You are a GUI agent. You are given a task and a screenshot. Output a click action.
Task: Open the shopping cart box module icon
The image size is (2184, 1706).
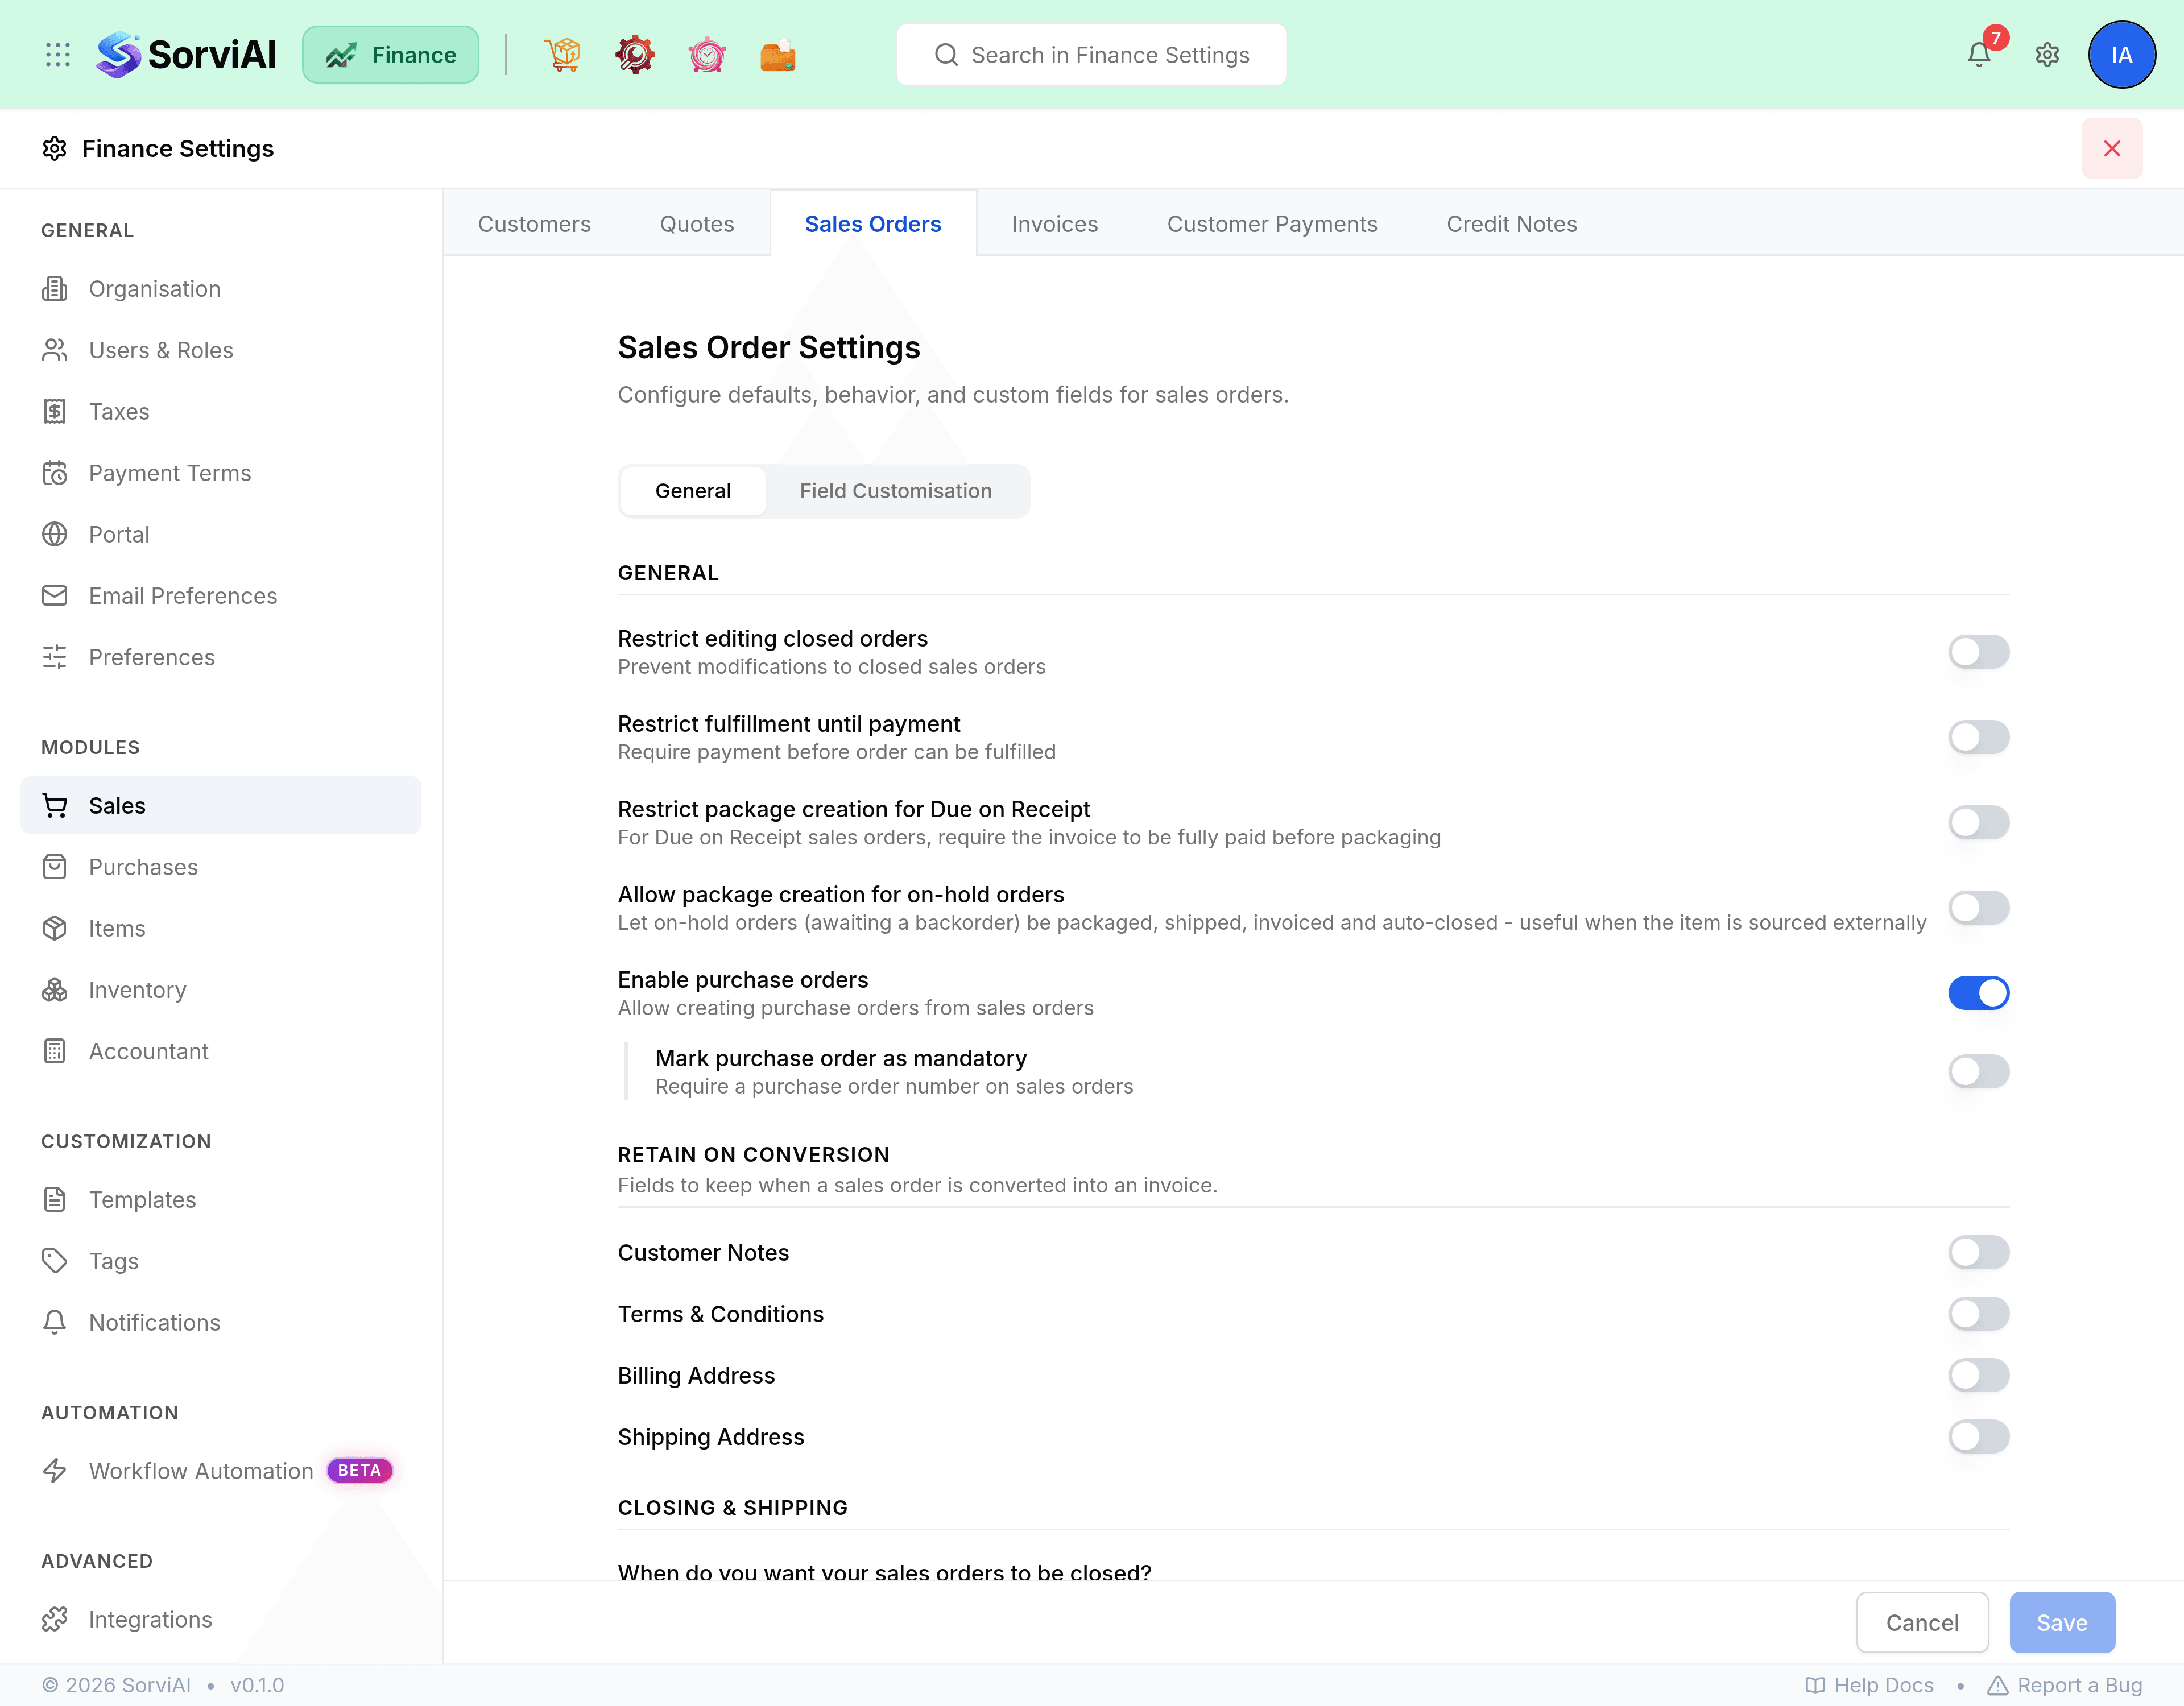tap(563, 55)
